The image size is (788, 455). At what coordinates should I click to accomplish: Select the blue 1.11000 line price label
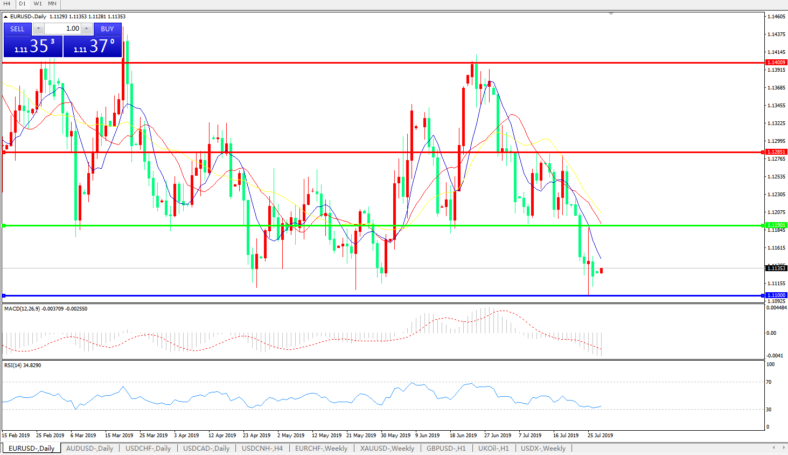(x=776, y=295)
